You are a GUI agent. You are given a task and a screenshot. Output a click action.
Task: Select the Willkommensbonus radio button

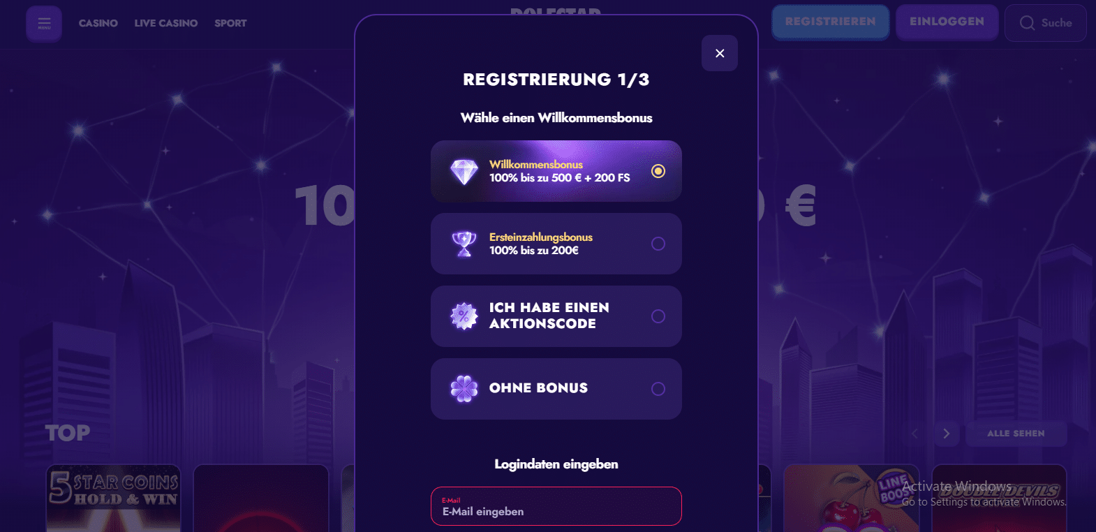coord(658,171)
